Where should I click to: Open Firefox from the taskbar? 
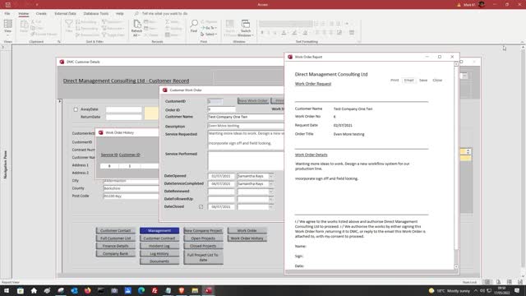[x=88, y=290]
